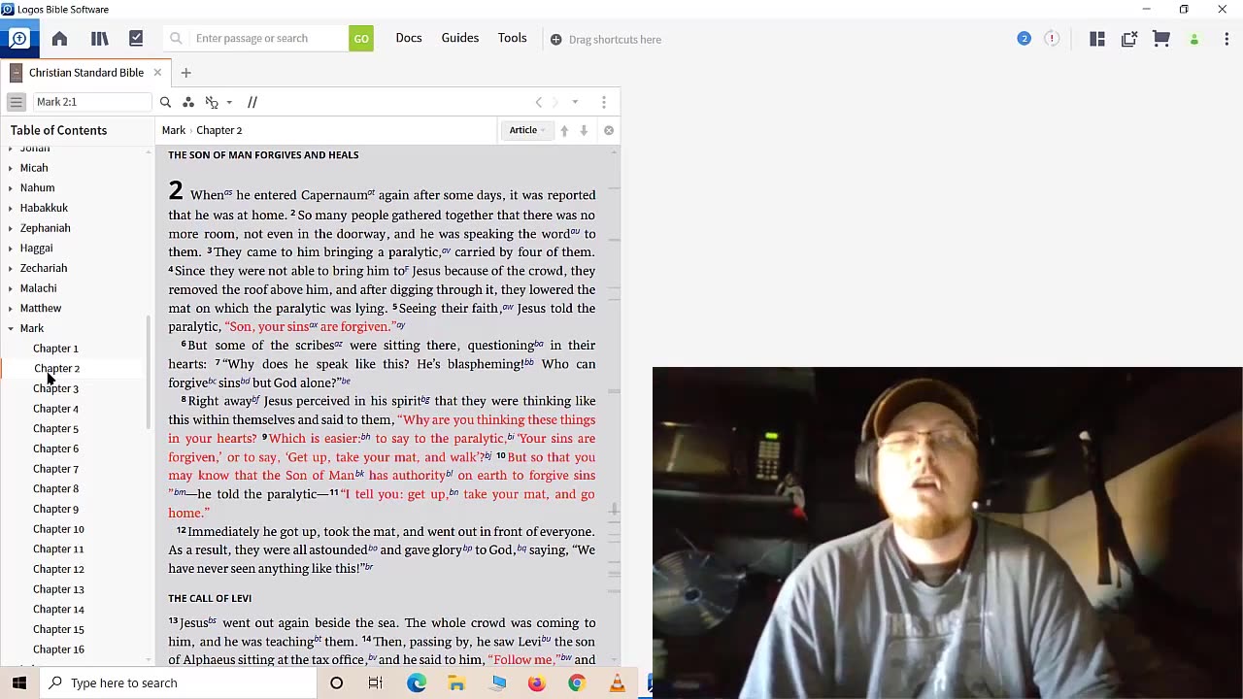Open Mark Chapter 3

(x=55, y=388)
